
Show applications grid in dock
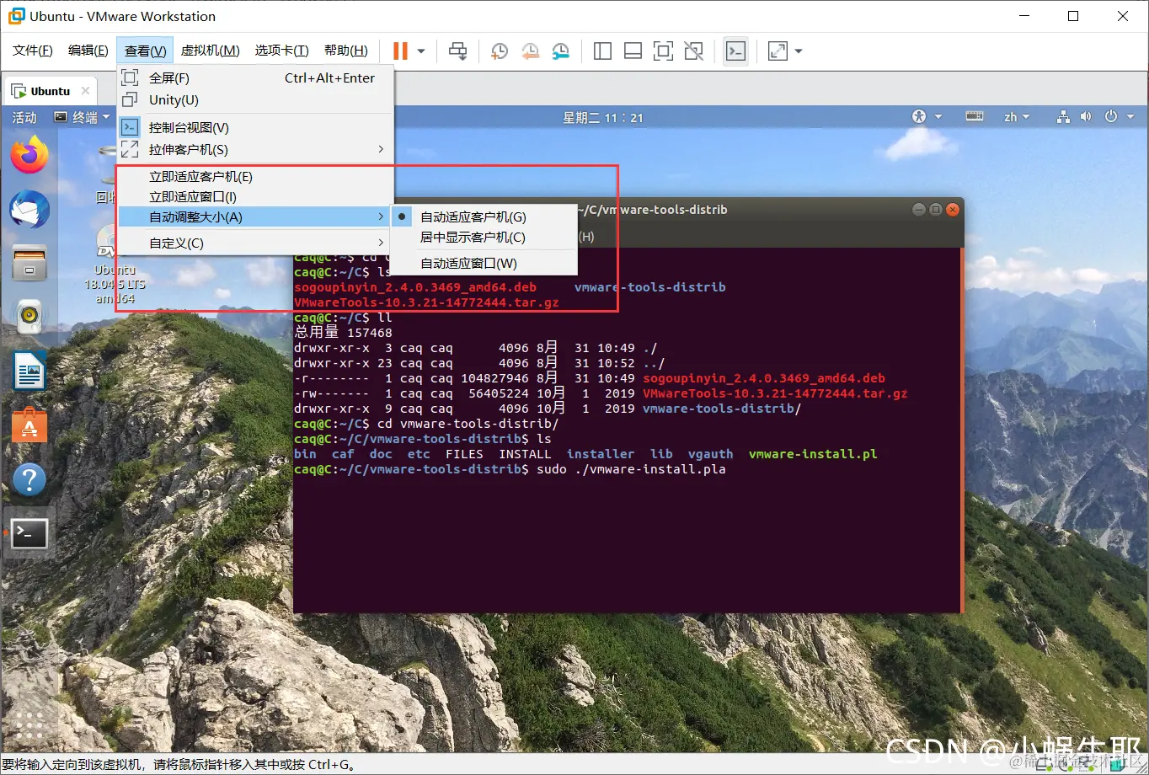tap(29, 724)
